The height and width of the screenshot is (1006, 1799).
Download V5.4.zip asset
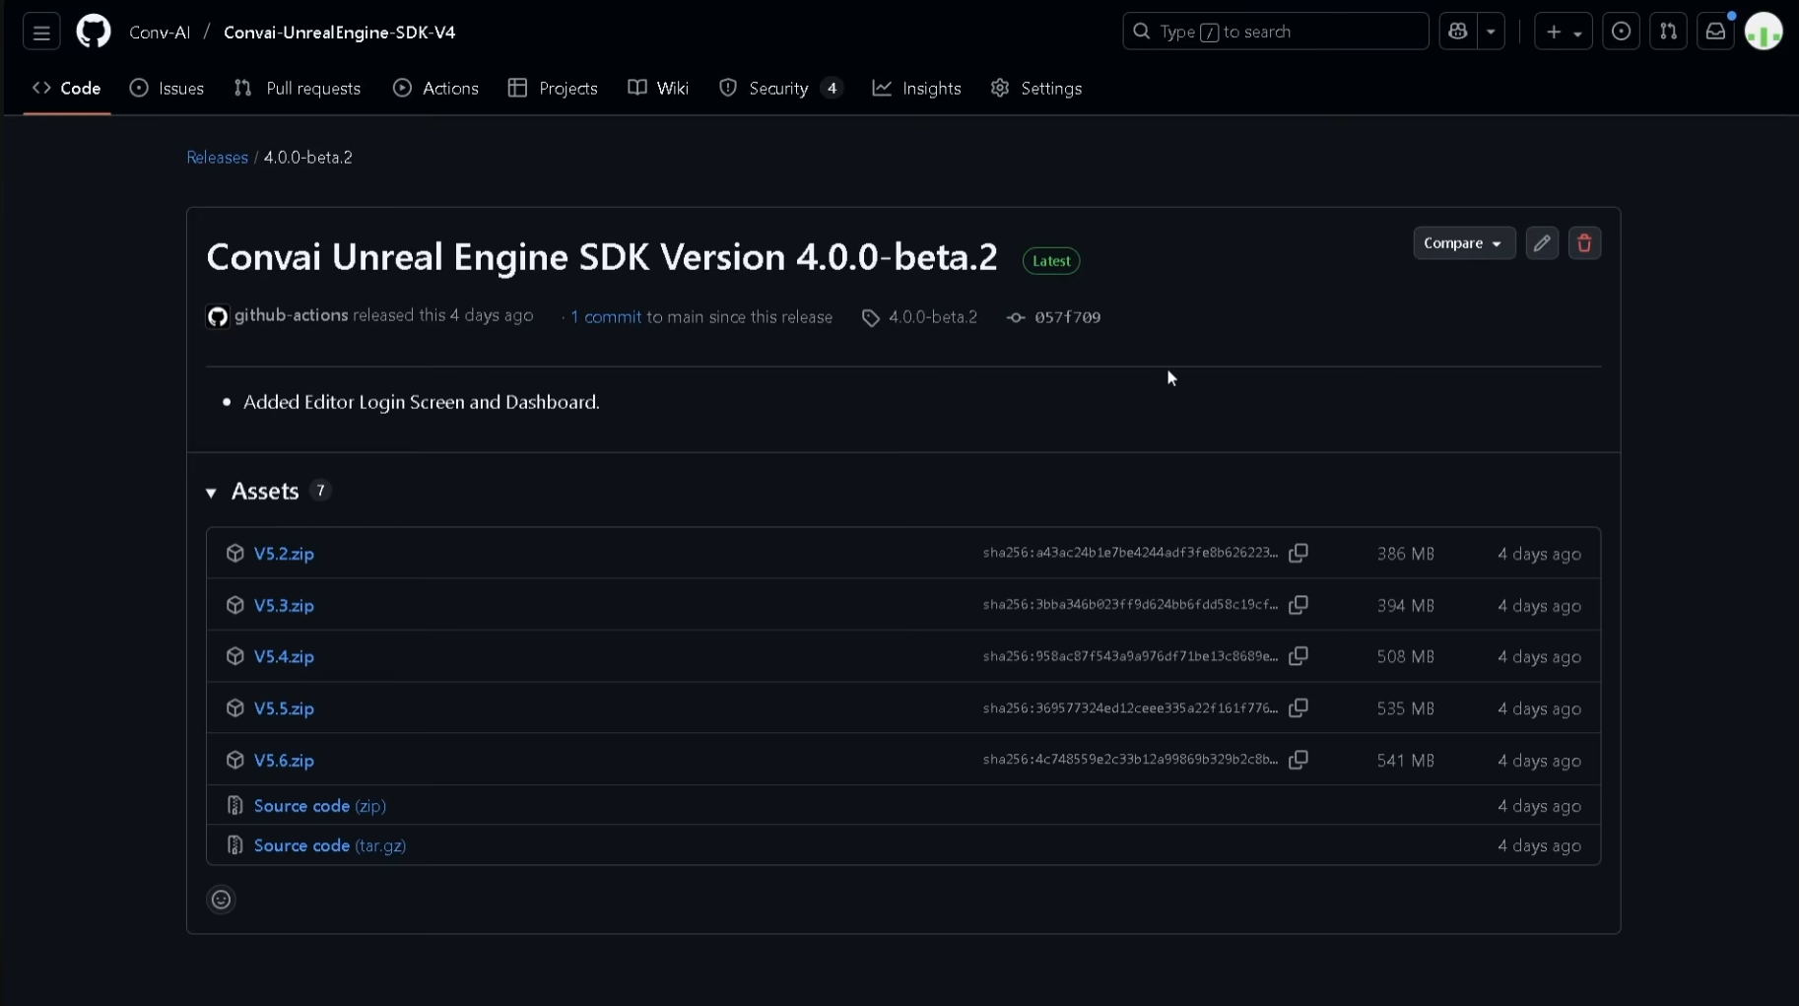[284, 657]
